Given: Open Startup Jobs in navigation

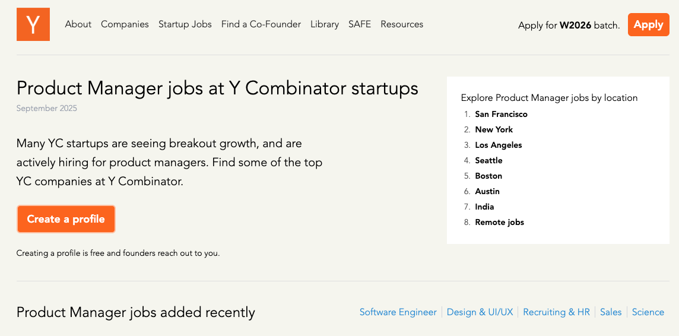Looking at the screenshot, I should point(185,24).
